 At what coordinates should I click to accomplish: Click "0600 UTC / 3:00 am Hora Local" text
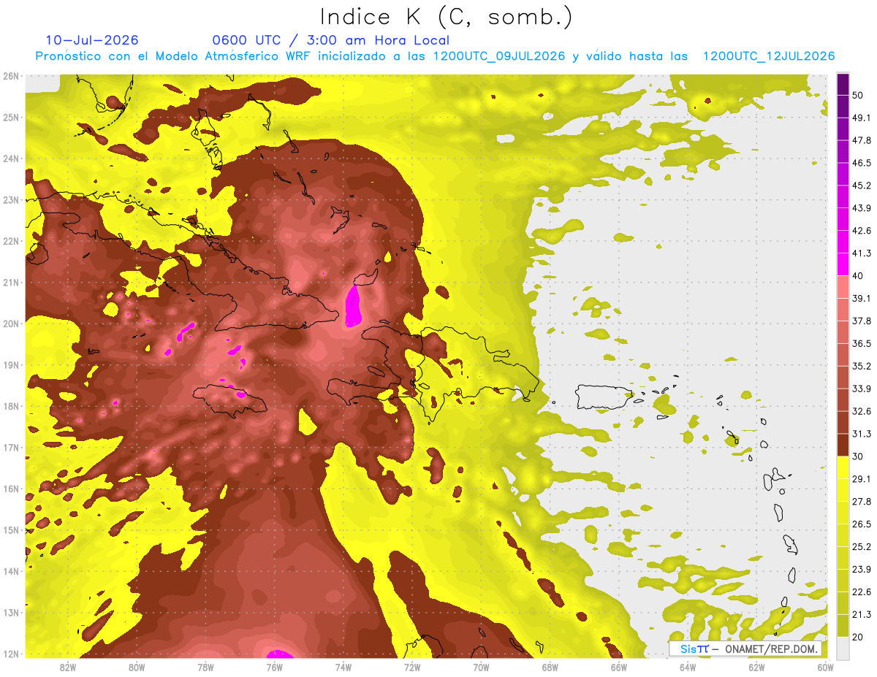(330, 40)
